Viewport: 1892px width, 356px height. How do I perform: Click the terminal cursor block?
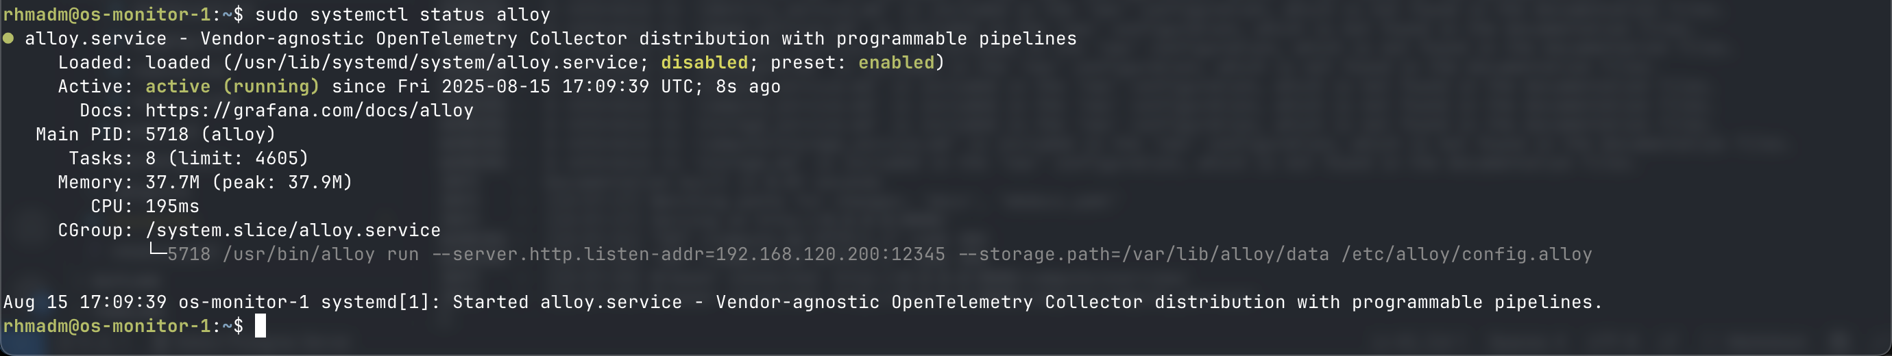260,326
